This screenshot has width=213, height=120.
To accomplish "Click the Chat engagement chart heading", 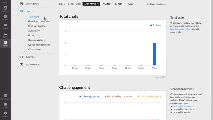I will pyautogui.click(x=75, y=87).
